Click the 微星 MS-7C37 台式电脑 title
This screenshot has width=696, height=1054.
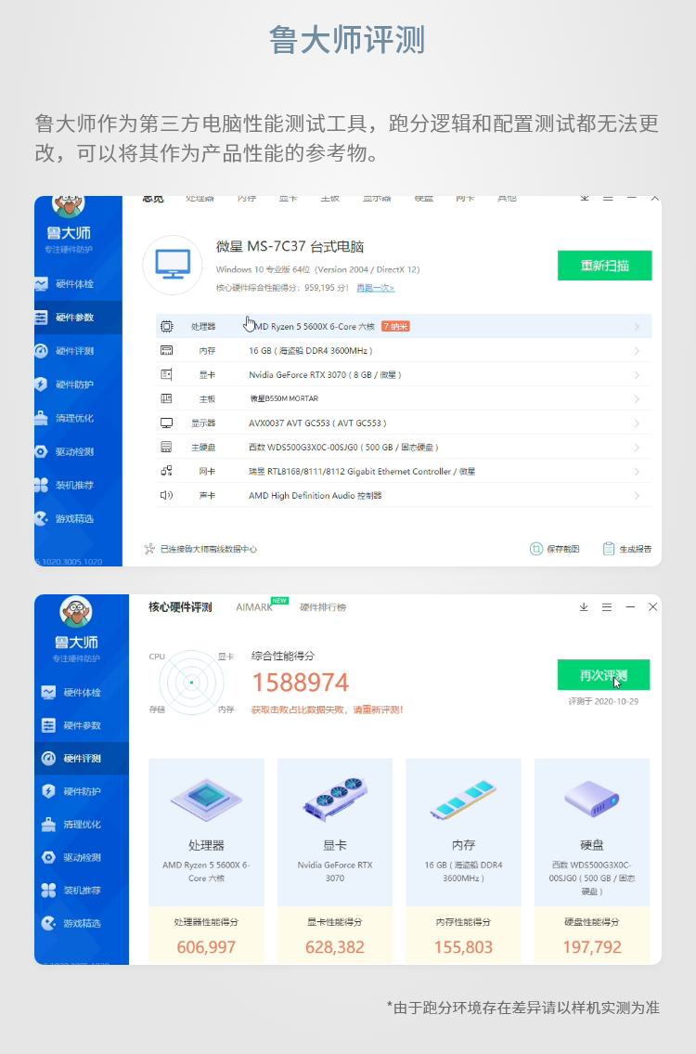point(290,247)
